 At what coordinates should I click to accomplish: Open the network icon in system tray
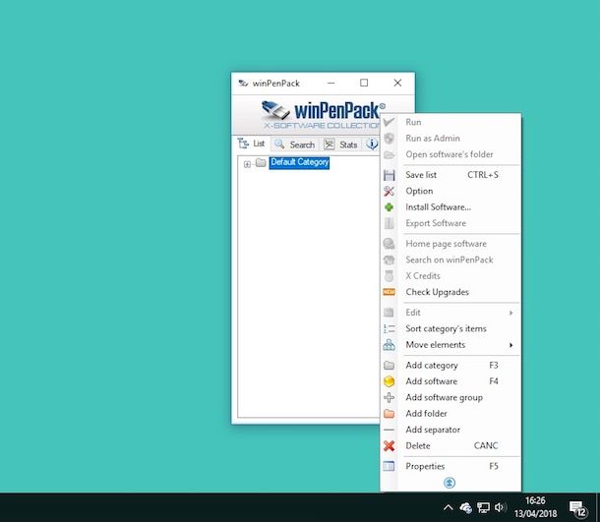483,507
